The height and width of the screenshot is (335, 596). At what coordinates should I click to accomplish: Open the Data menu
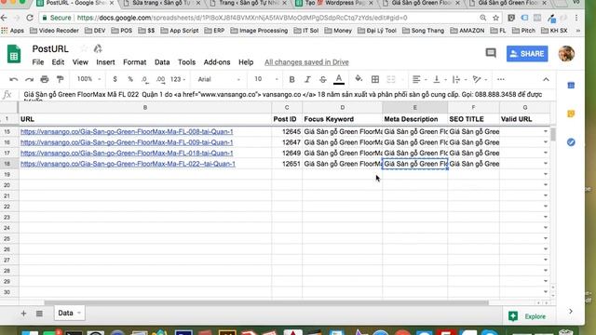[x=162, y=62]
